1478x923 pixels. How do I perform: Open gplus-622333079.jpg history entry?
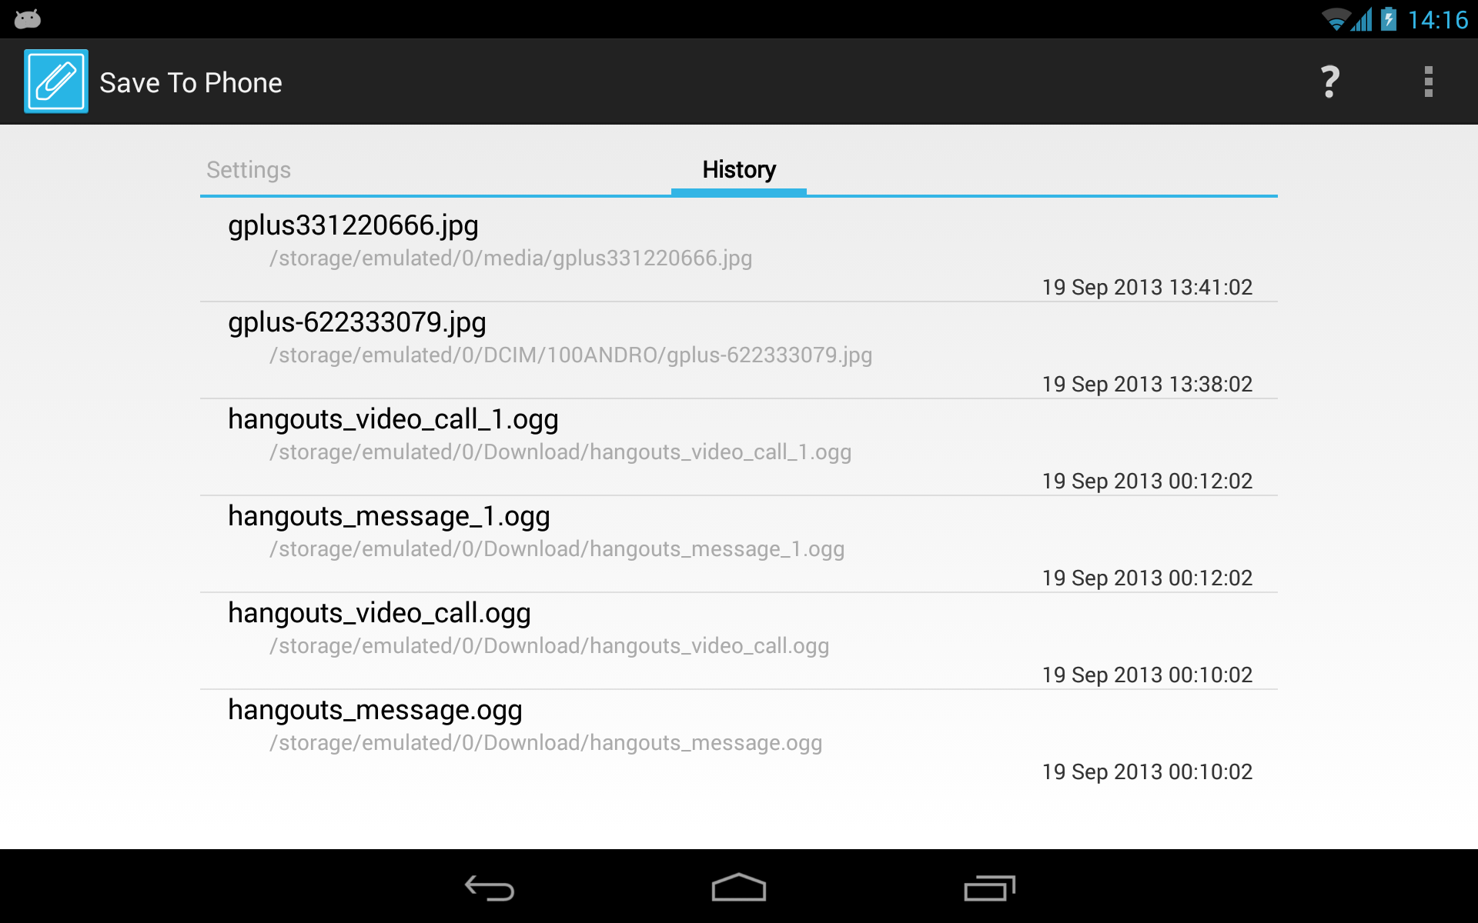(357, 322)
